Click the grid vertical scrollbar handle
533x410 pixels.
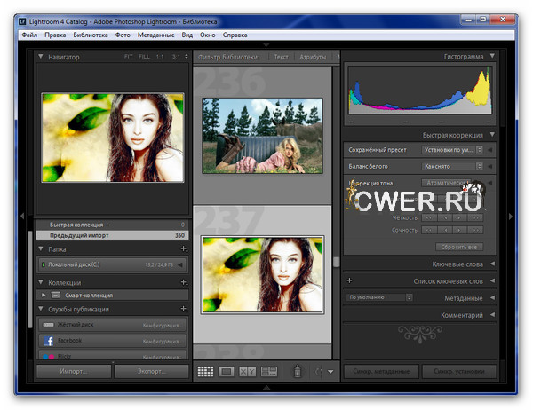tap(336, 261)
